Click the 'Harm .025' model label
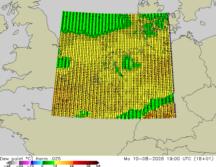The height and width of the screenshot is (167, 216). [x=48, y=158]
